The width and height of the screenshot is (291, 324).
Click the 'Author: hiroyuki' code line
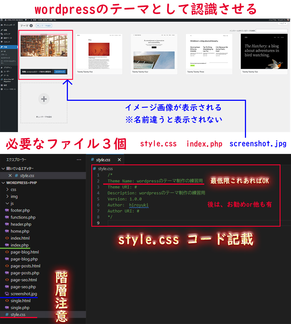(128, 205)
